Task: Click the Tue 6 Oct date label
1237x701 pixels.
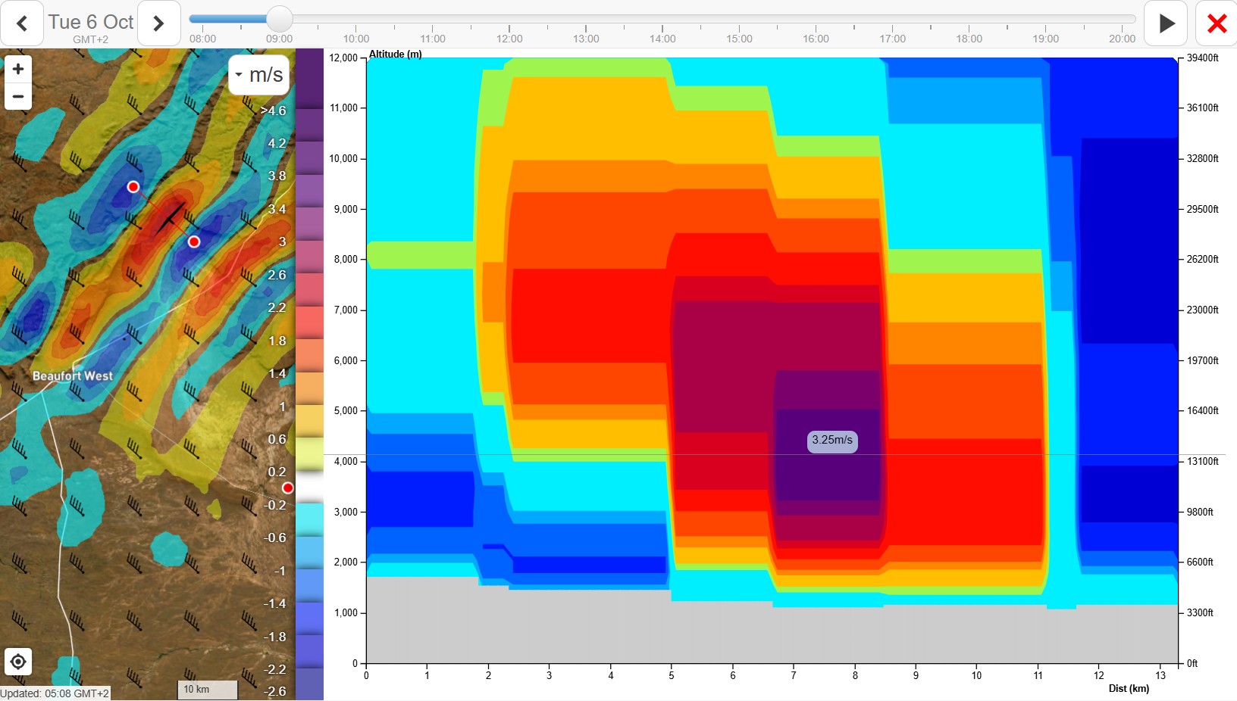Action: (x=91, y=22)
